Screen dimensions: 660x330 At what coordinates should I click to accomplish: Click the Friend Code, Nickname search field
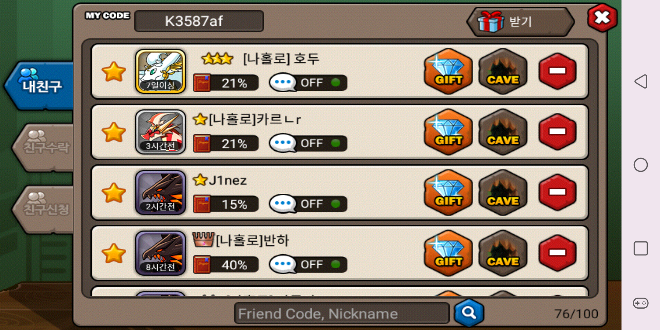342,313
